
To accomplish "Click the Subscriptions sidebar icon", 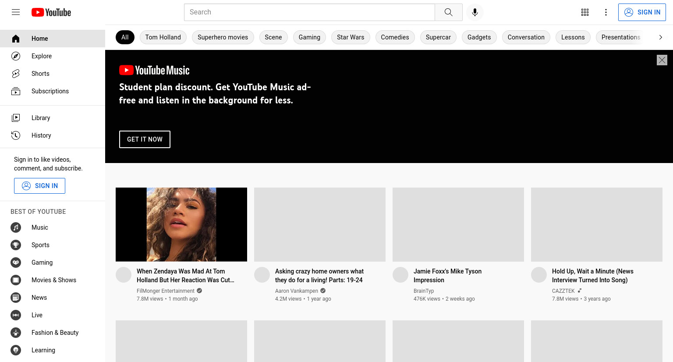I will coord(16,91).
